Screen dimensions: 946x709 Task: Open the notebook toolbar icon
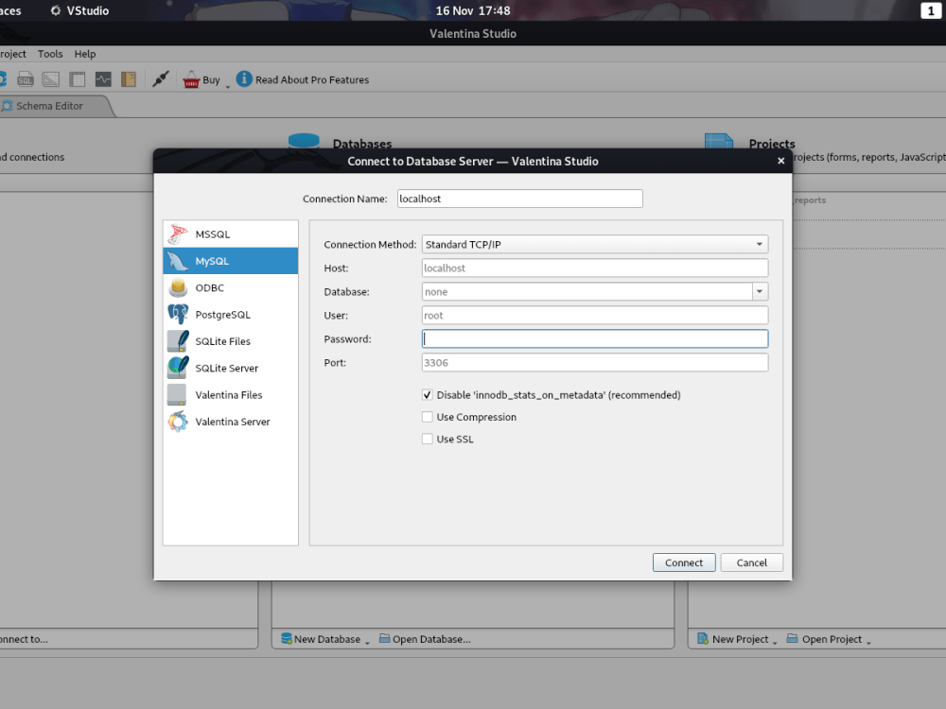pos(129,79)
